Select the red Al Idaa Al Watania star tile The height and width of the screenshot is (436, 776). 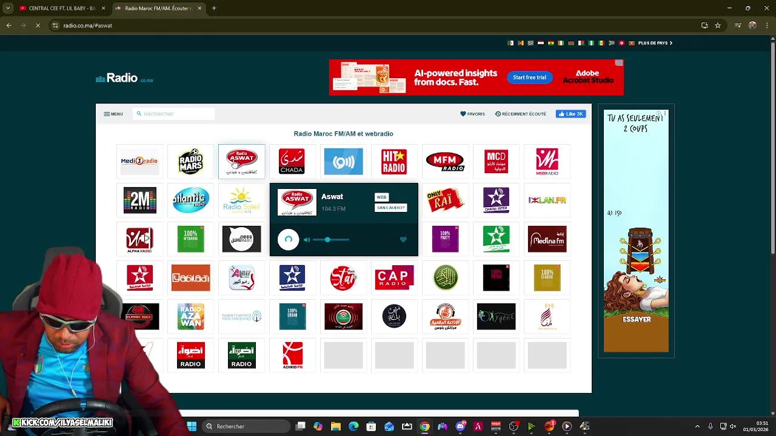139,277
